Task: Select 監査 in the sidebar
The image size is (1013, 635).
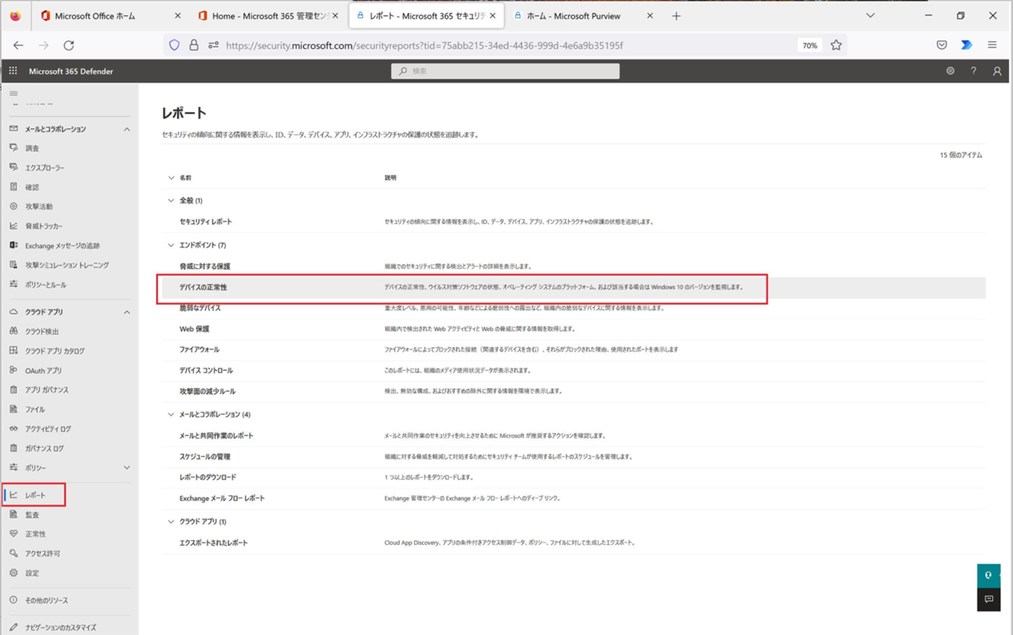Action: 32,515
